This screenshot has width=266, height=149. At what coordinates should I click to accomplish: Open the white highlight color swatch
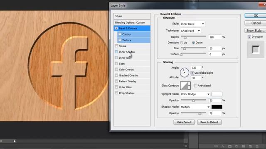pyautogui.click(x=217, y=94)
